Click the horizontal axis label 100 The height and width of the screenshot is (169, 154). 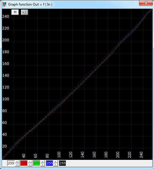59,155
